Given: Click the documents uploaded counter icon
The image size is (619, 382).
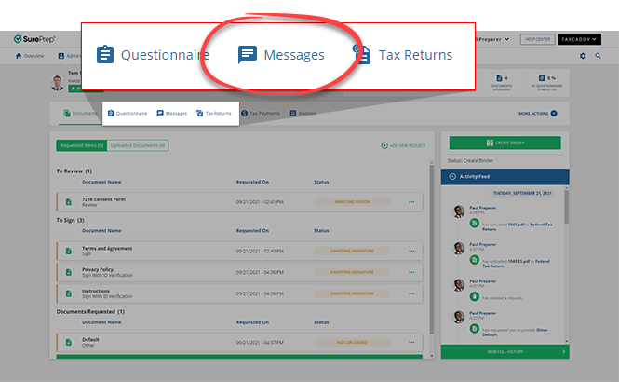Looking at the screenshot, I should [x=499, y=78].
